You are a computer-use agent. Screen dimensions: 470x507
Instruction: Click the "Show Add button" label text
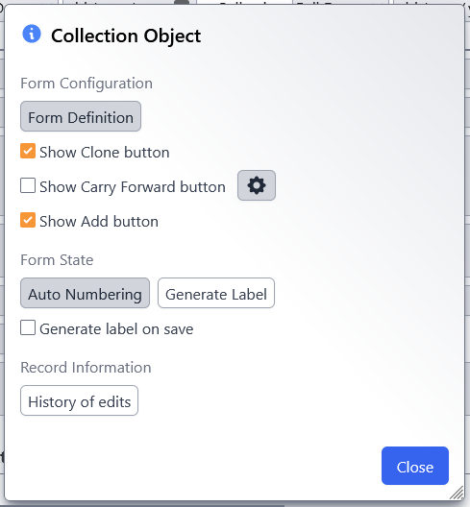pyautogui.click(x=99, y=222)
